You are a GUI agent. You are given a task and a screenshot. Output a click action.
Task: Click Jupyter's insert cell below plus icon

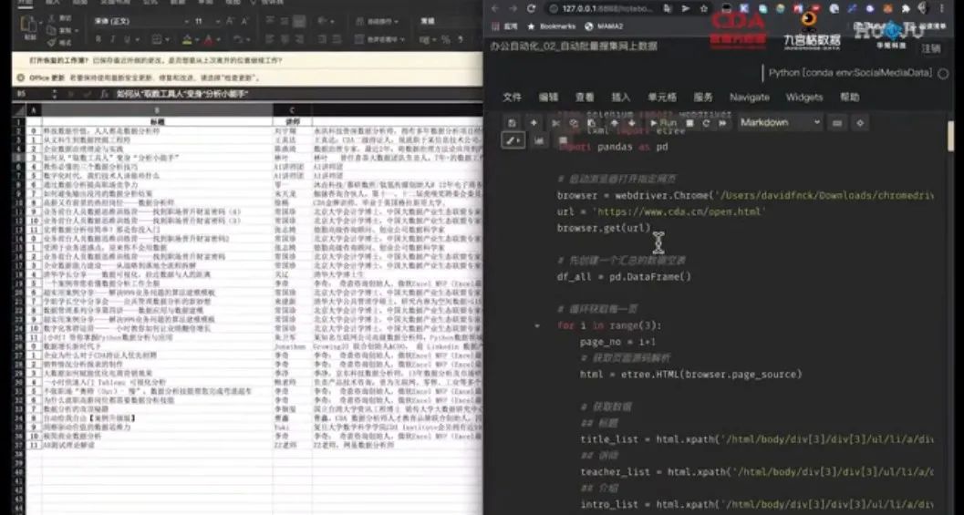pos(534,123)
